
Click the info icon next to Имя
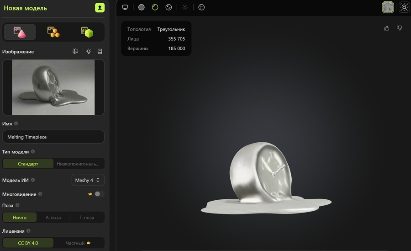(16, 123)
